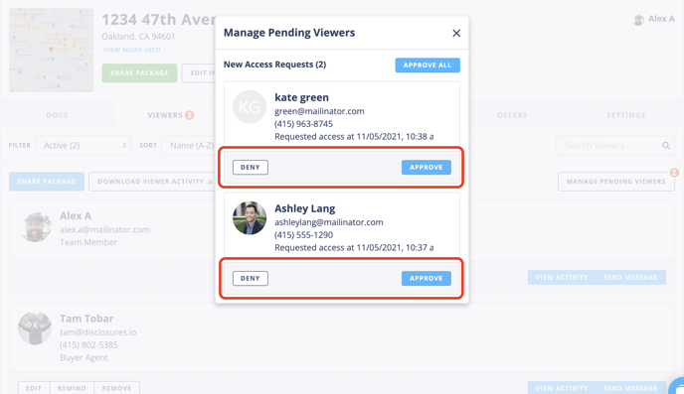
Task: Open the Settings tab
Action: [625, 115]
